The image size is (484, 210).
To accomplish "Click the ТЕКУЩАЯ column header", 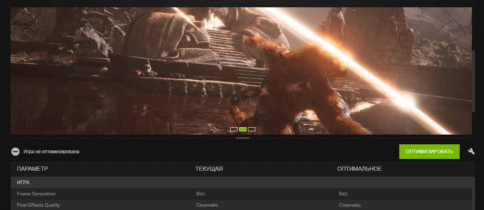I will click(x=209, y=169).
